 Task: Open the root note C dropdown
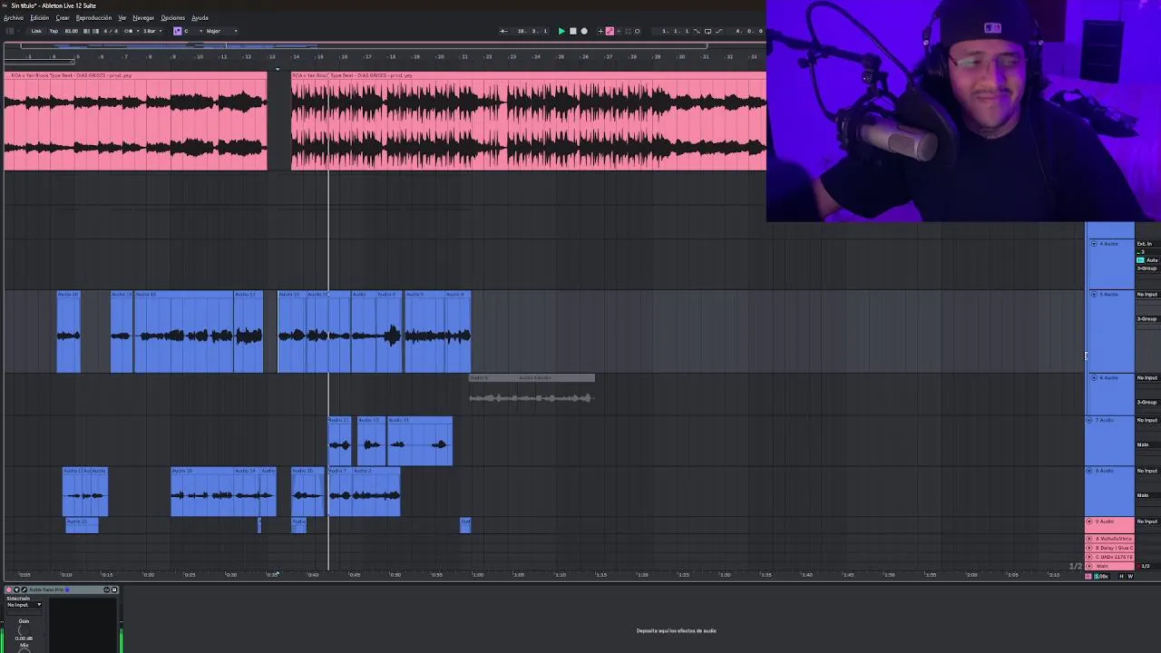tap(193, 31)
